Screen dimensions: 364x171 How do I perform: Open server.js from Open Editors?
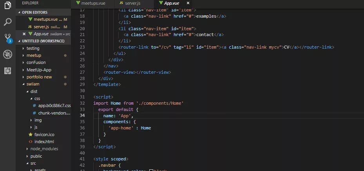click(x=43, y=27)
